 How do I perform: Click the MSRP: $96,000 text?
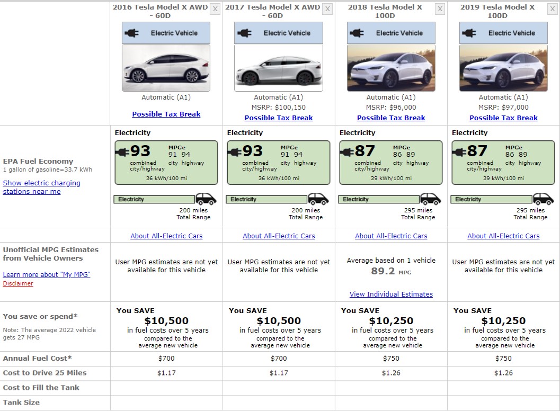click(391, 108)
